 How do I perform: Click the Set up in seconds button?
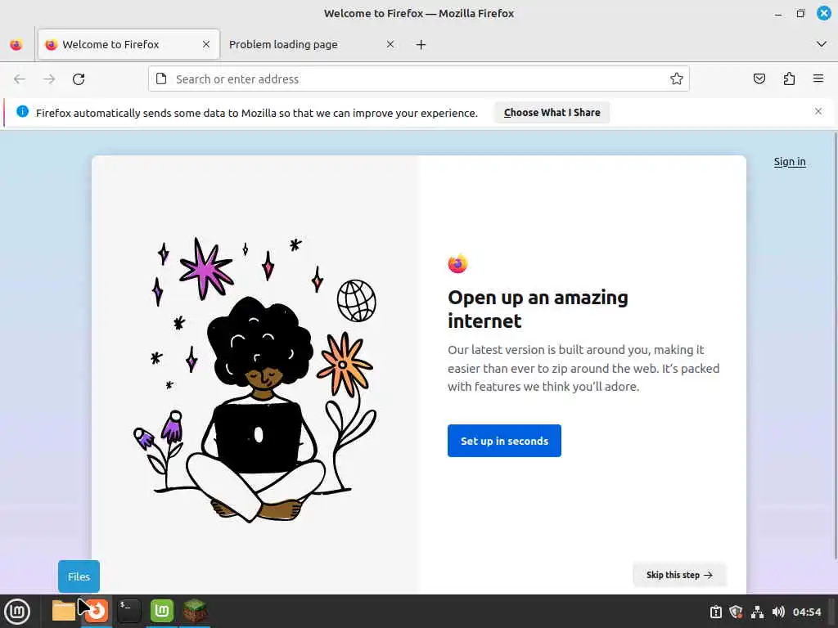tap(504, 441)
